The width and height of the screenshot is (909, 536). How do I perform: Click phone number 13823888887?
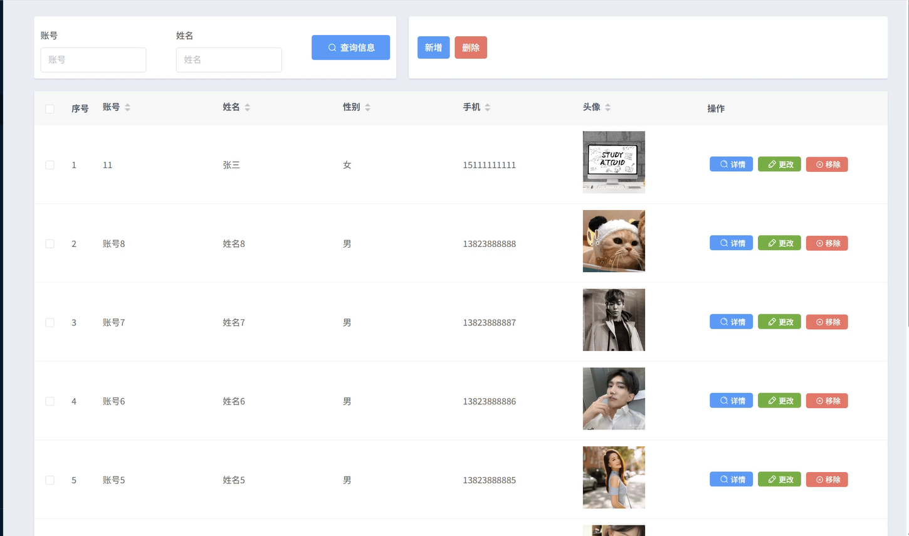[x=490, y=323]
